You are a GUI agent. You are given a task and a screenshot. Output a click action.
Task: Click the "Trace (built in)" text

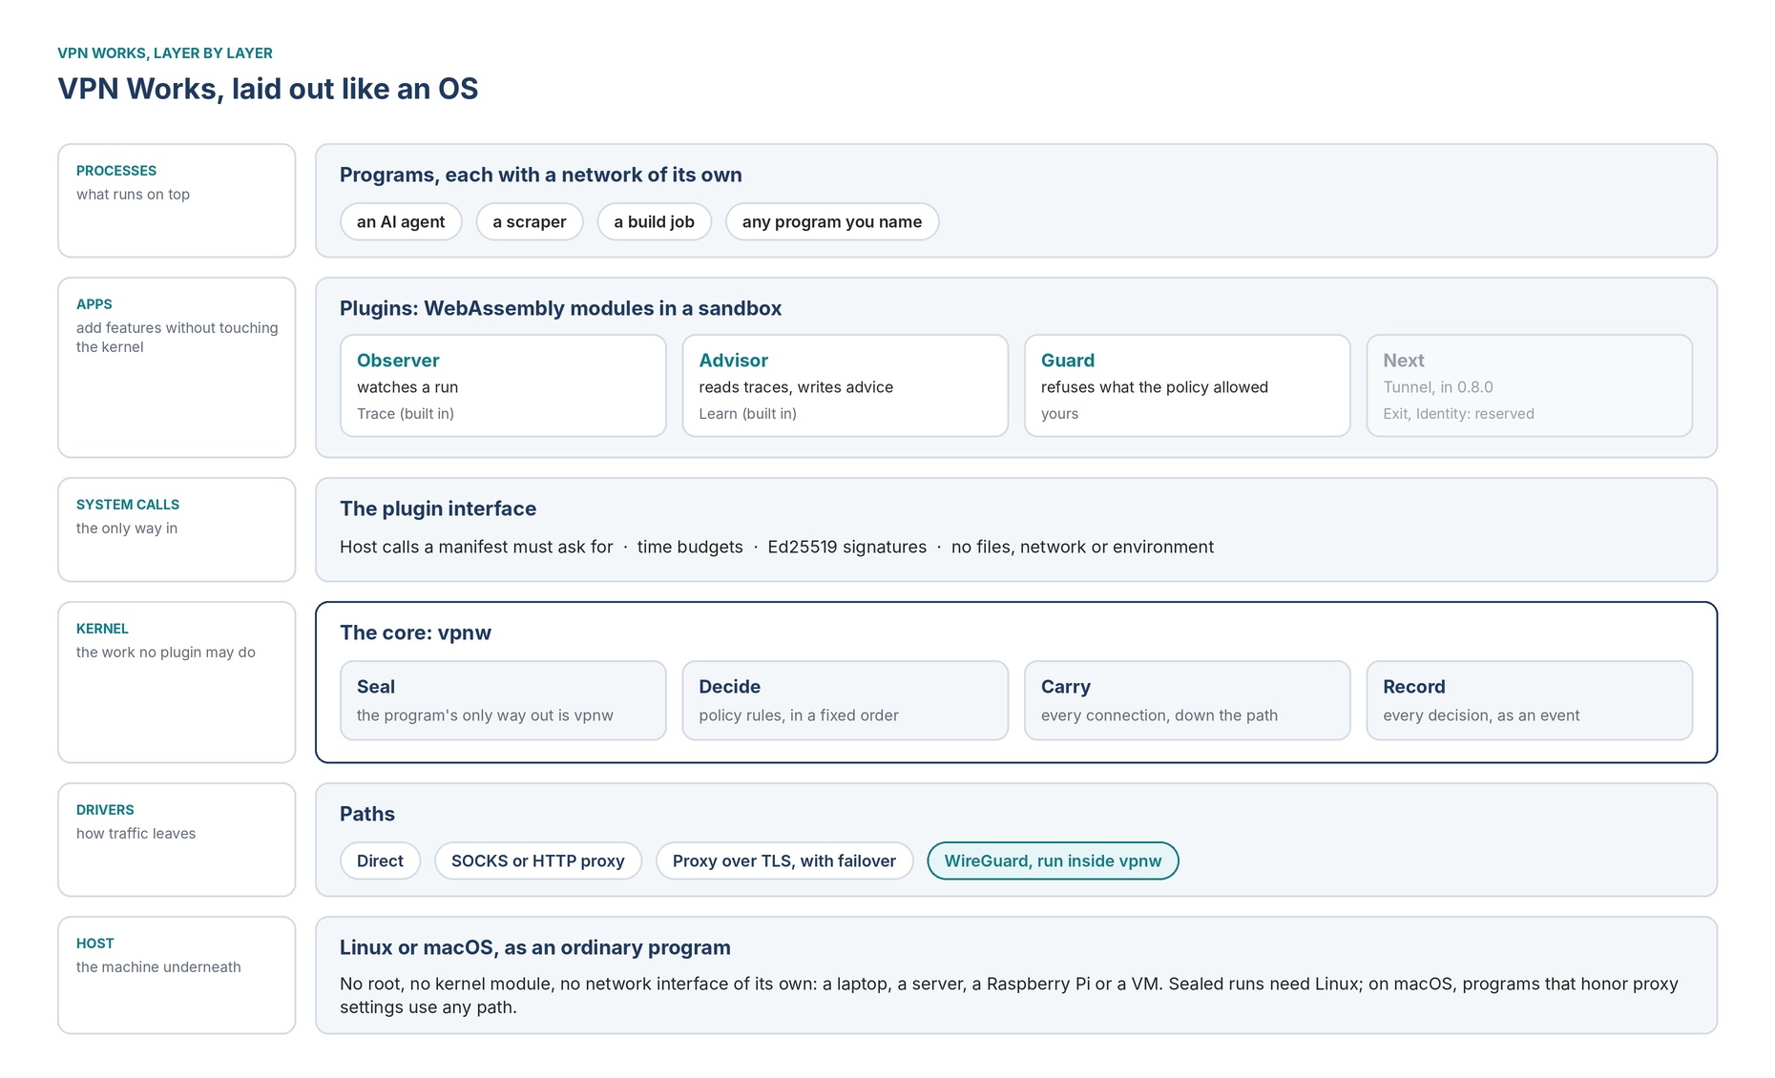click(406, 413)
